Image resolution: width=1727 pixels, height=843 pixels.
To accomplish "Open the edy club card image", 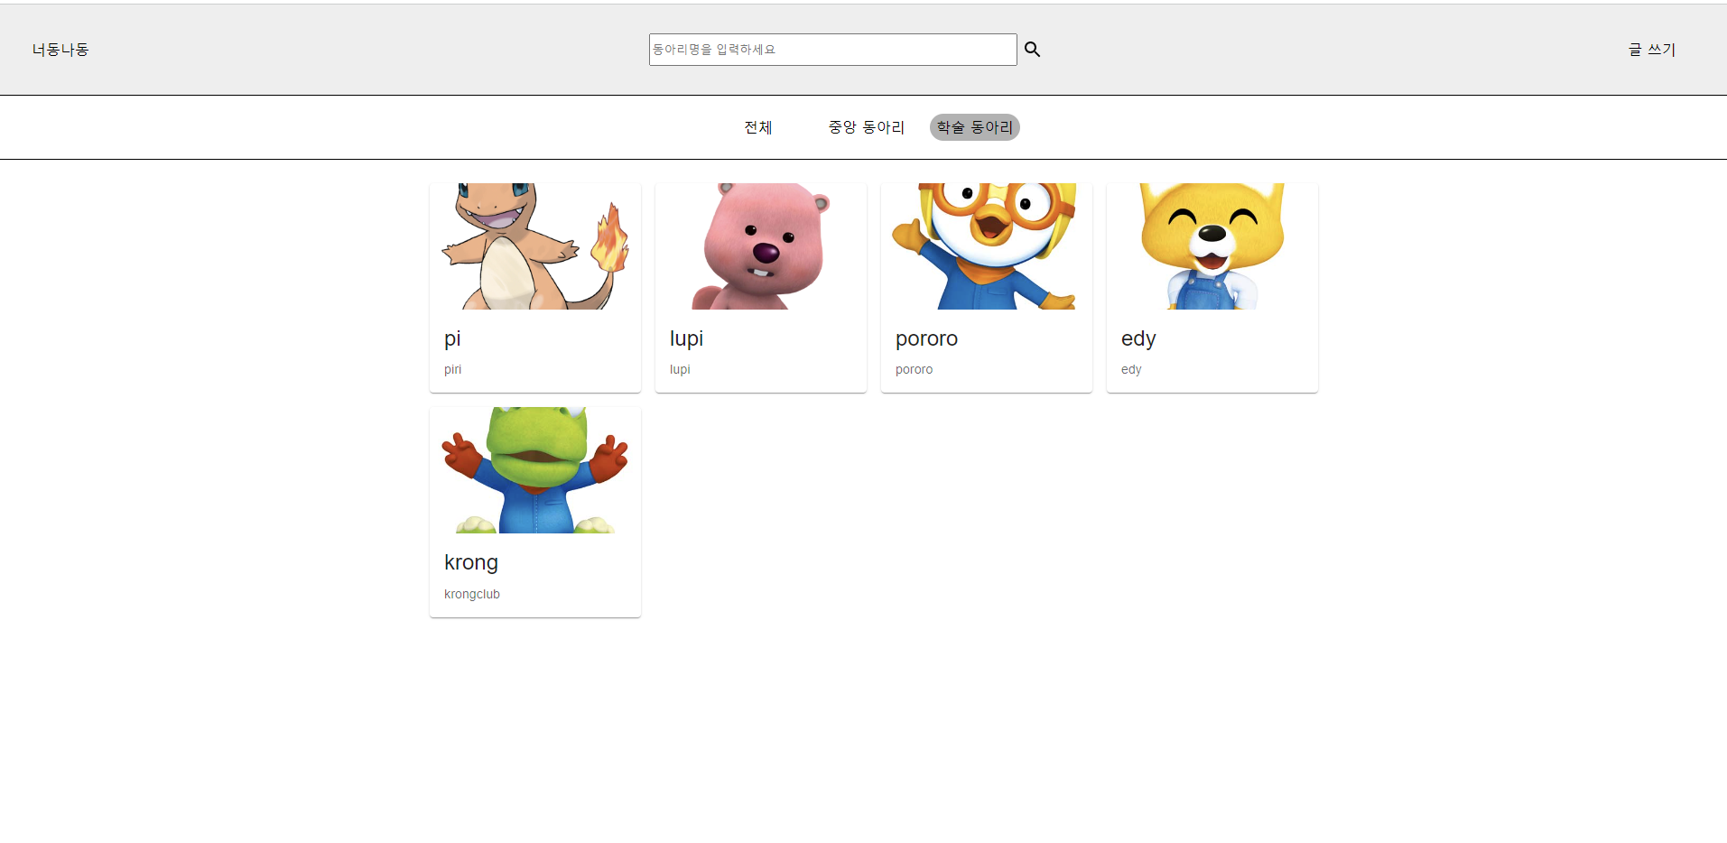I will pos(1212,246).
